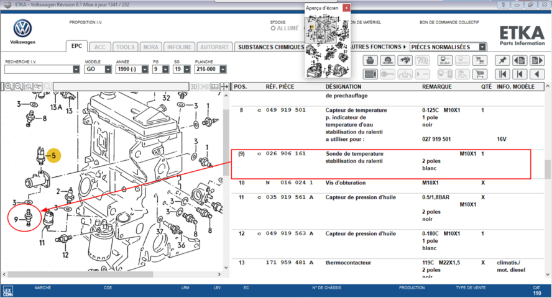Screen dimensions: 552x298
Task: Open the ELSA link button
Action: 444,60
